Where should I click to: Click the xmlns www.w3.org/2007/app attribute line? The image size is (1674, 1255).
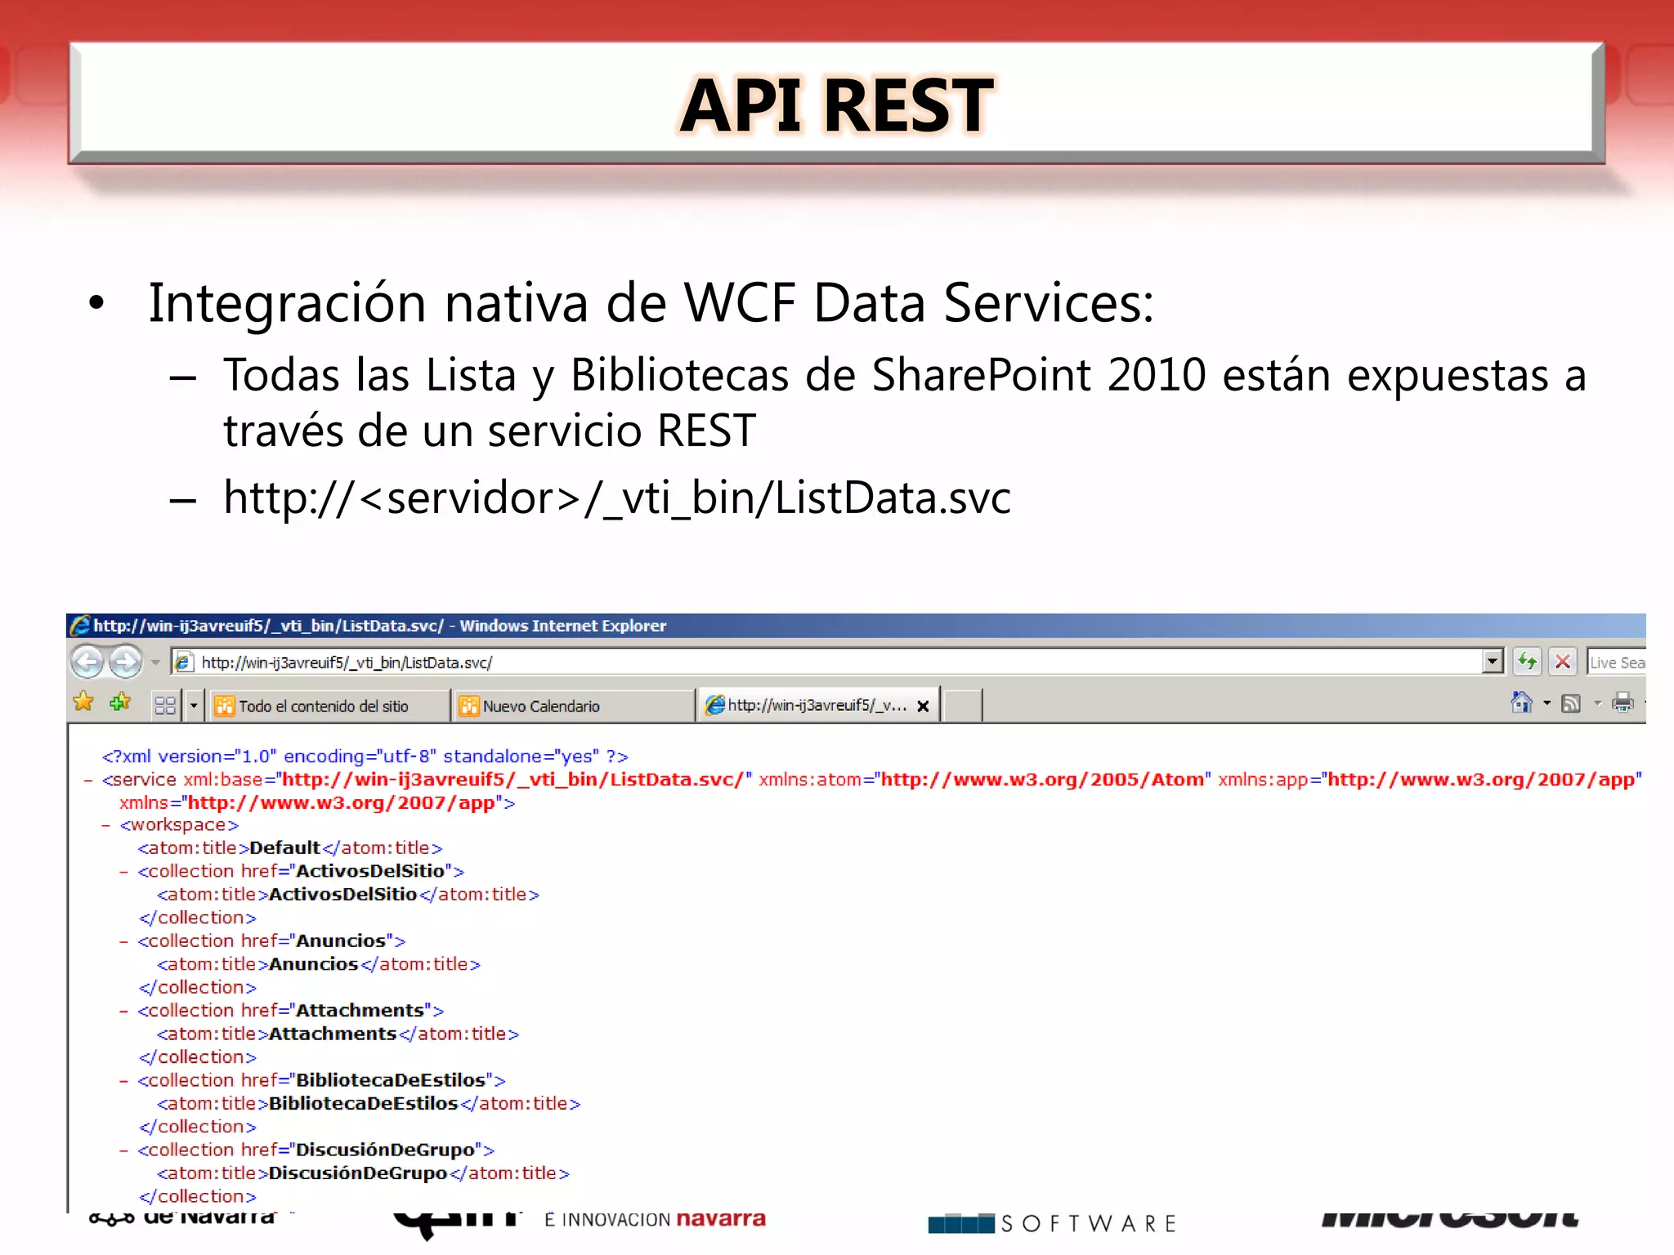[317, 803]
